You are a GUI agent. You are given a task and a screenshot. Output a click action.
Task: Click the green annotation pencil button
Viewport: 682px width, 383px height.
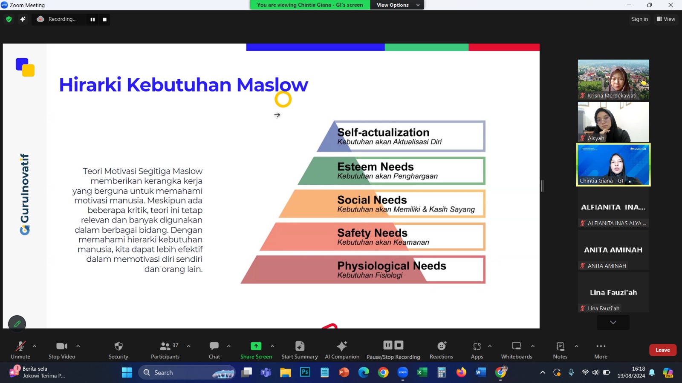[x=17, y=324]
